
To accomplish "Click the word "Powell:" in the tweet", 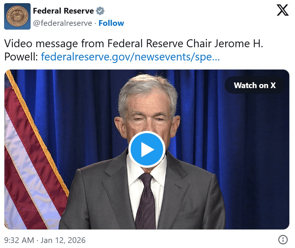I will click(x=21, y=57).
